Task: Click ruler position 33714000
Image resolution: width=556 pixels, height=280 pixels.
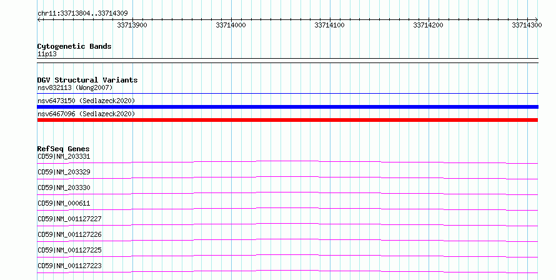Action: [231, 25]
